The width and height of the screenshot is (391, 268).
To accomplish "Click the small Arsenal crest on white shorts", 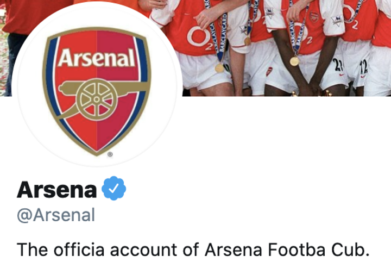I will [x=269, y=71].
